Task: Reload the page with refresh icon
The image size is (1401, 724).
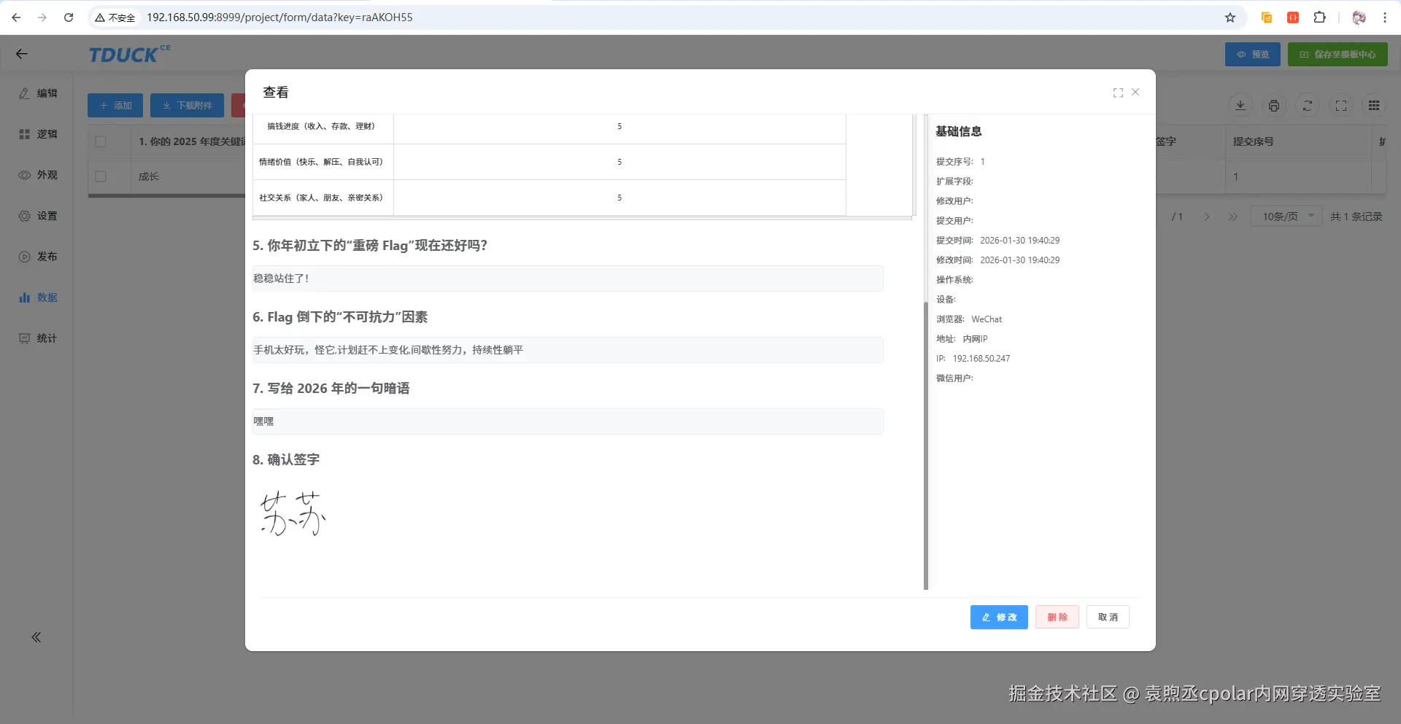Action: point(69,17)
